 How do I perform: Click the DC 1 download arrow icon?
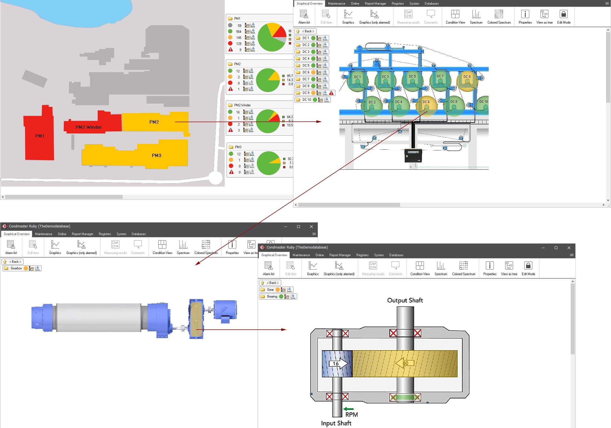(325, 38)
